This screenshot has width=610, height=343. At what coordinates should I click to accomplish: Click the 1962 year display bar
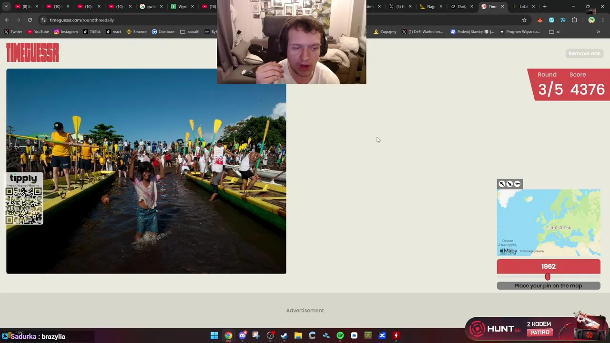pyautogui.click(x=549, y=266)
